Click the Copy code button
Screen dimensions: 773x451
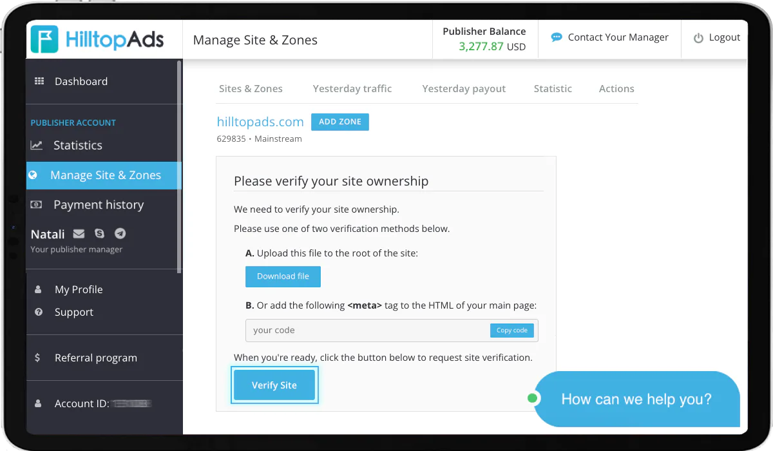tap(512, 331)
